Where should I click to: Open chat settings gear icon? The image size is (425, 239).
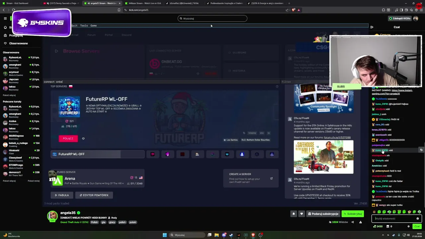(x=408, y=226)
